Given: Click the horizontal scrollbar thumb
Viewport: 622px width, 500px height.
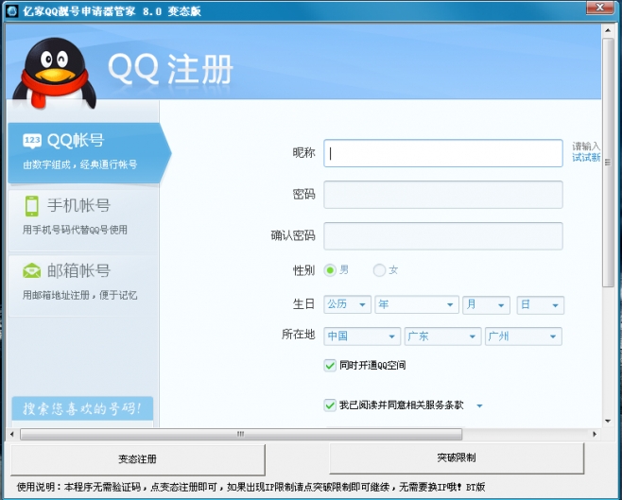Looking at the screenshot, I should point(241,434).
